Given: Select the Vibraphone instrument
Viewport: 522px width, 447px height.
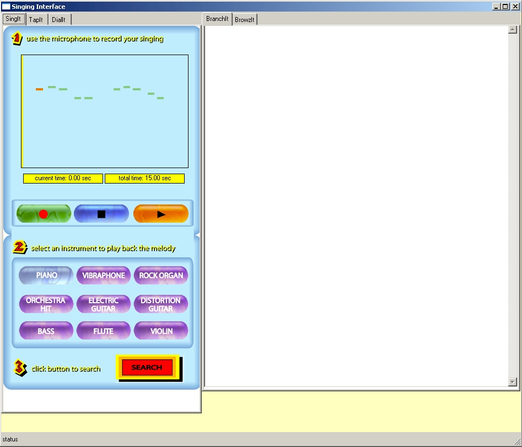Looking at the screenshot, I should tap(104, 275).
